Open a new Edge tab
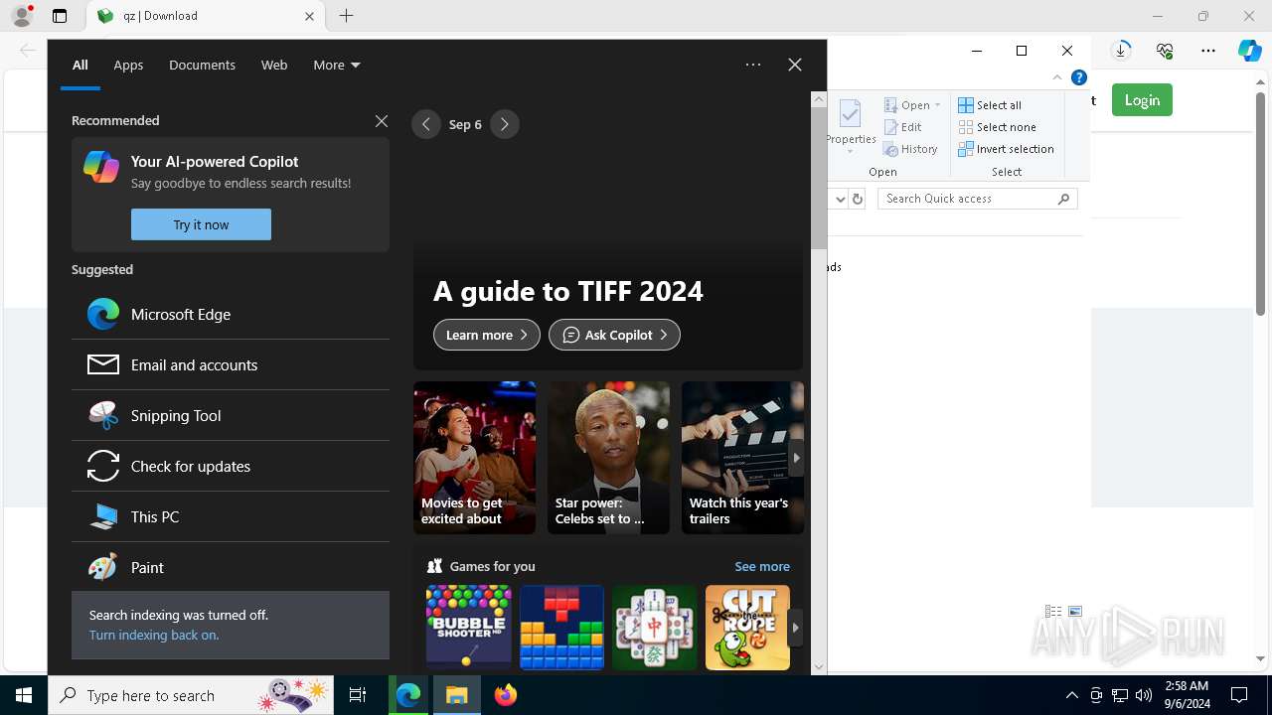 click(346, 16)
